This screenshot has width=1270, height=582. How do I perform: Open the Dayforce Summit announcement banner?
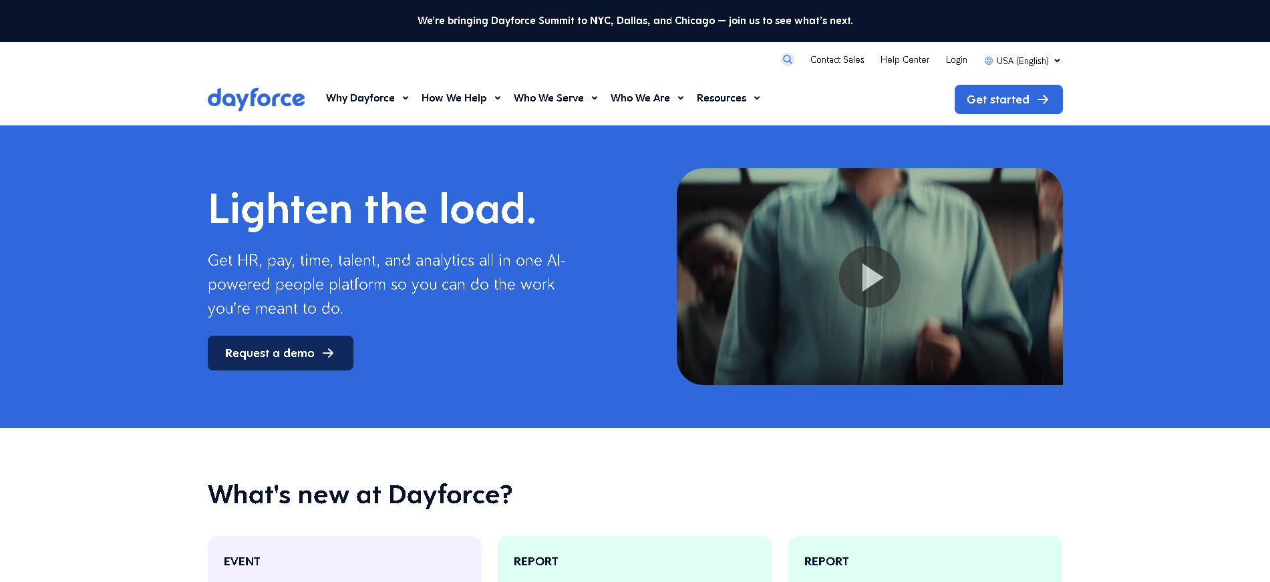pos(635,21)
